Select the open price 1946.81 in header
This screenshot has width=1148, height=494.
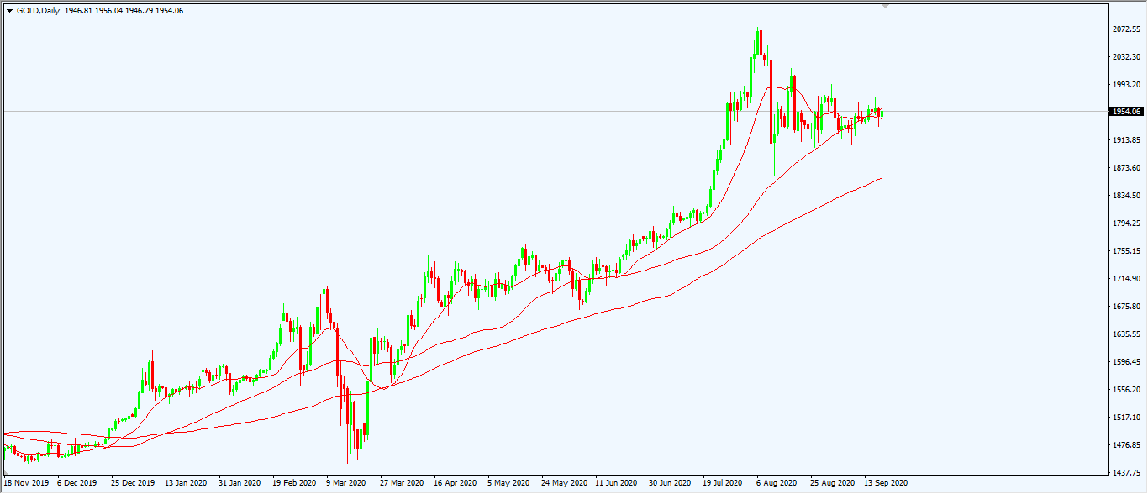[x=78, y=11]
